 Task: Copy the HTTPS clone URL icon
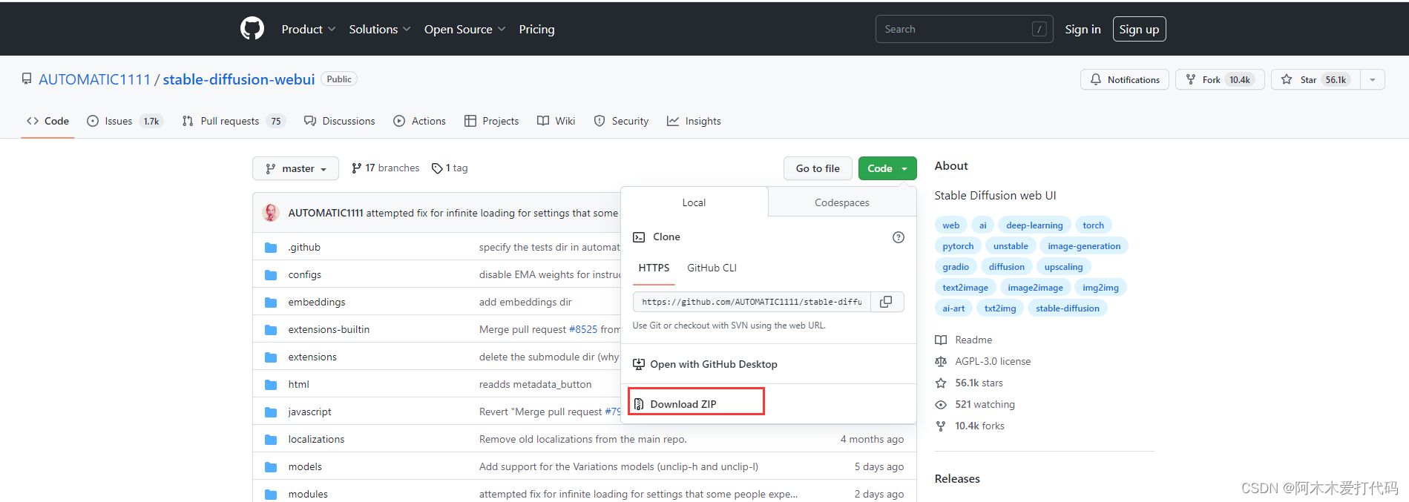click(886, 302)
